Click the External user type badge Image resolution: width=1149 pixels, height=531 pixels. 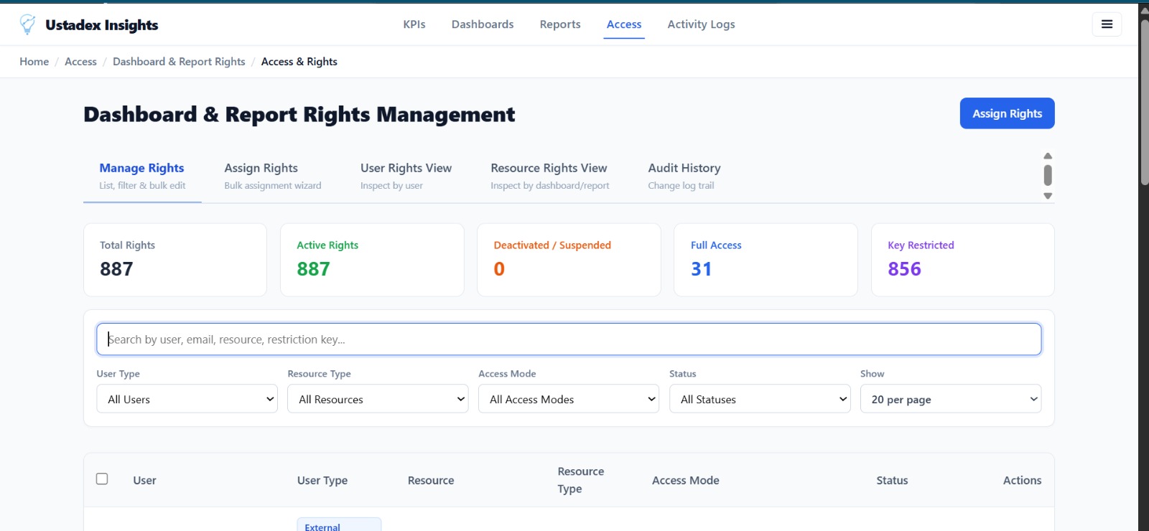point(339,525)
